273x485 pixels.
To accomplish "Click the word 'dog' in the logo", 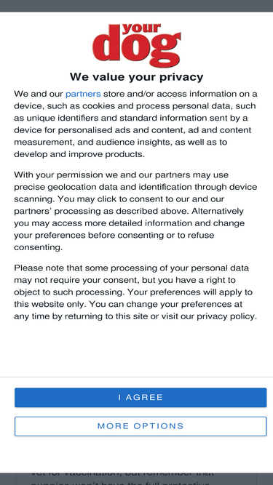I will pyautogui.click(x=137, y=48).
